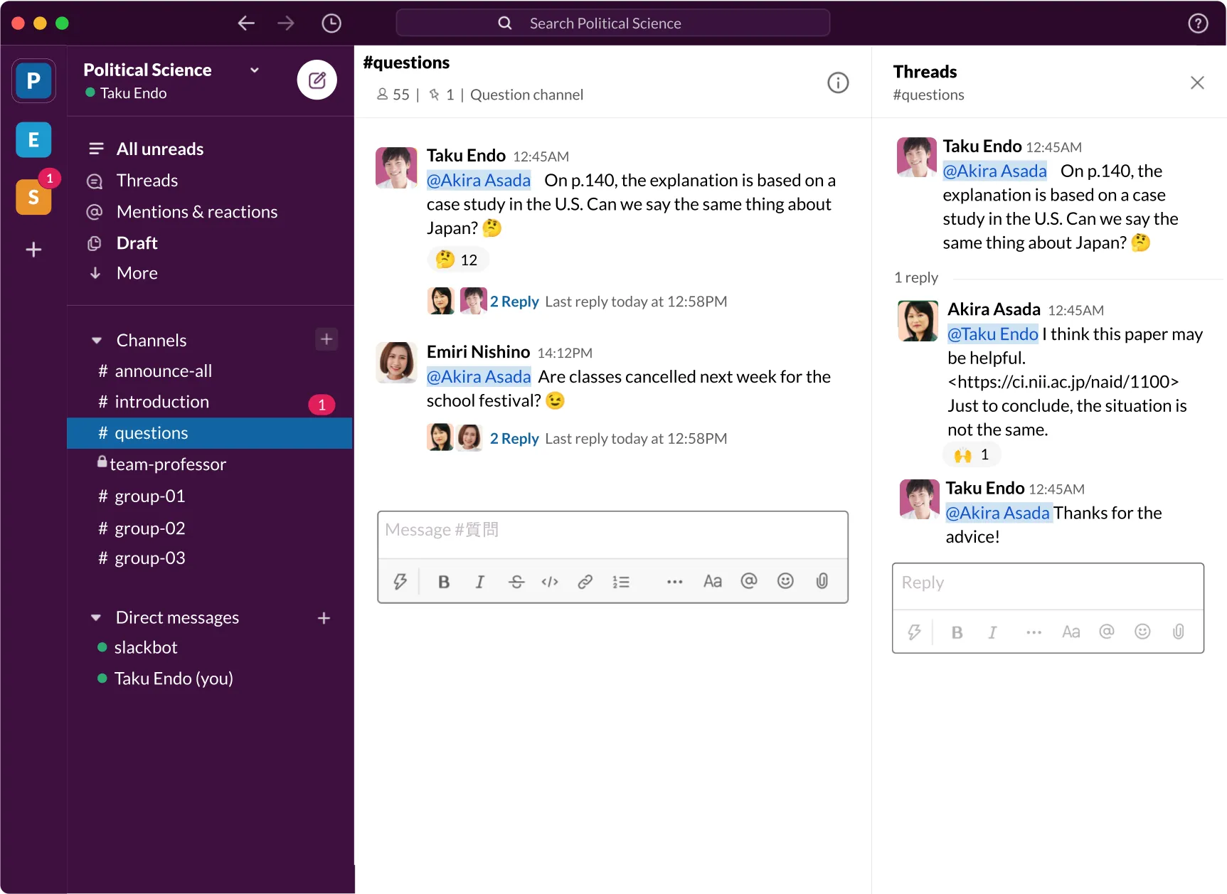This screenshot has height=894, width=1227.
Task: Collapse the Direct messages section
Action: [96, 618]
